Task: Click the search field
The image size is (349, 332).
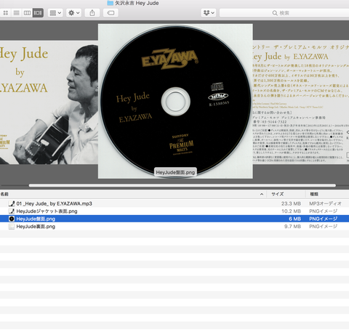Action: tap(284, 13)
